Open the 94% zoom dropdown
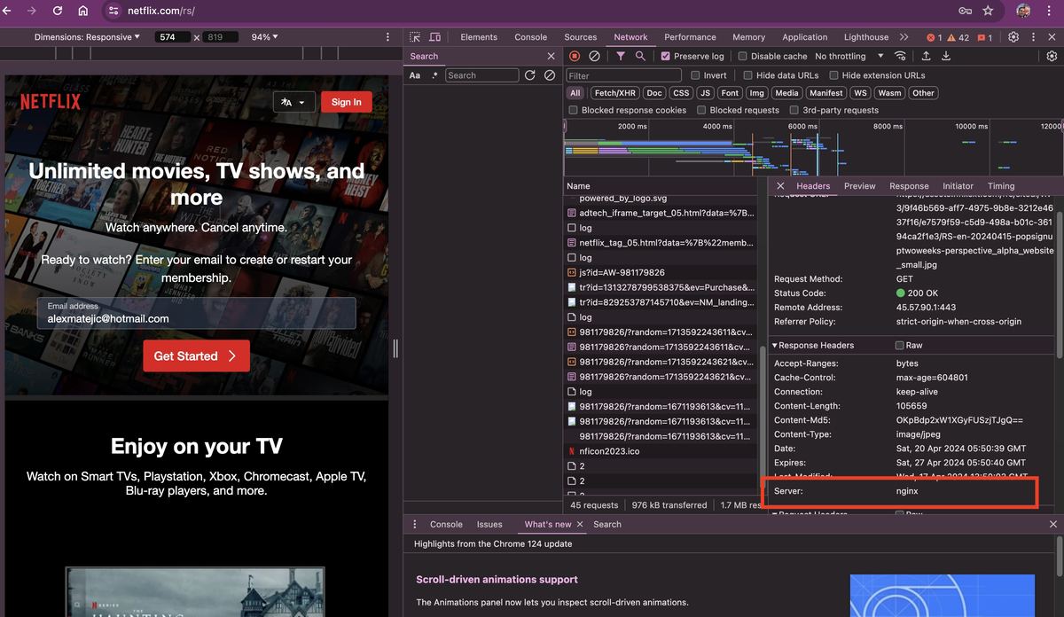 tap(264, 37)
